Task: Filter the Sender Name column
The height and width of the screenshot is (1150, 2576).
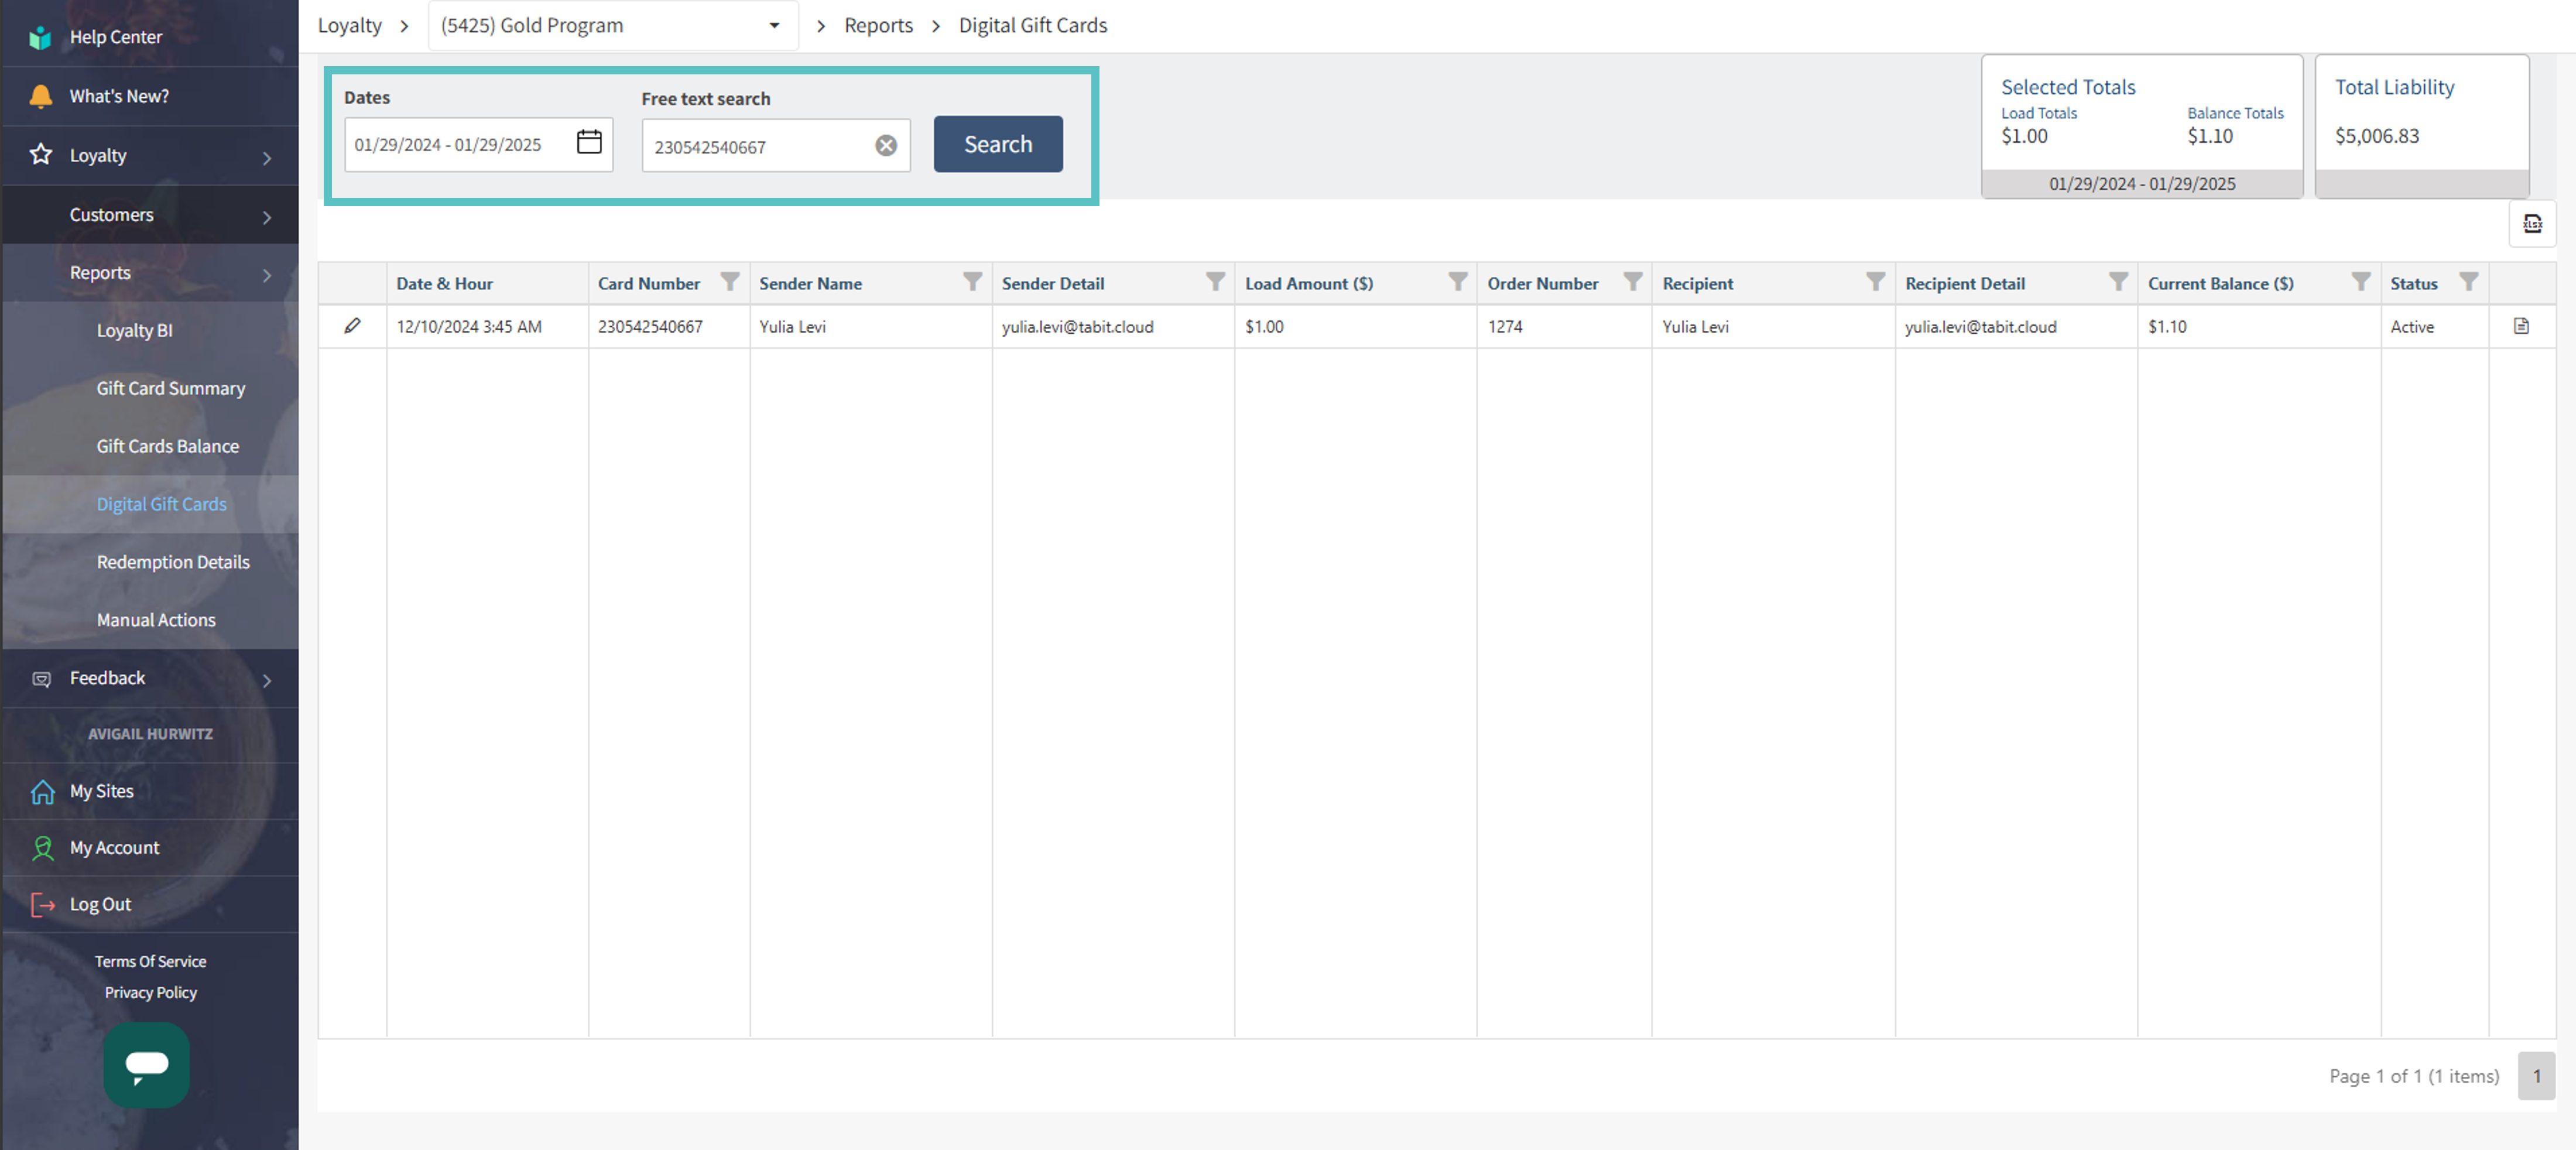Action: tap(972, 282)
